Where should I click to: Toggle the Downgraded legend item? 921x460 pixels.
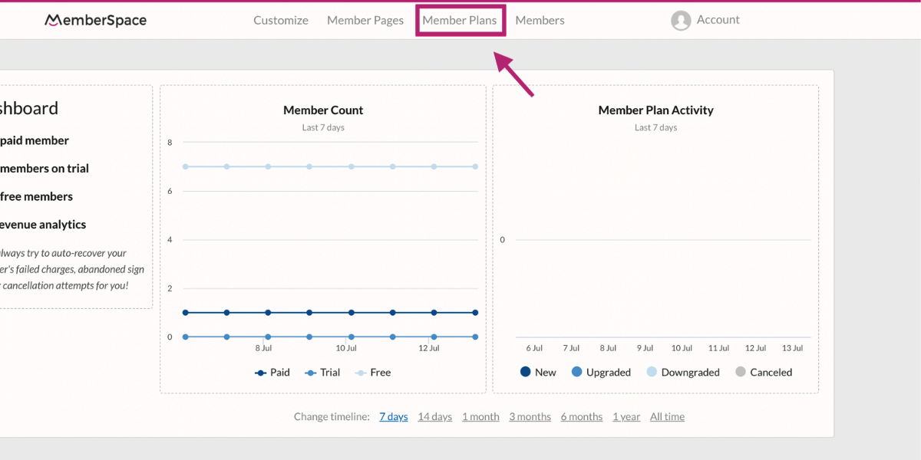point(683,373)
